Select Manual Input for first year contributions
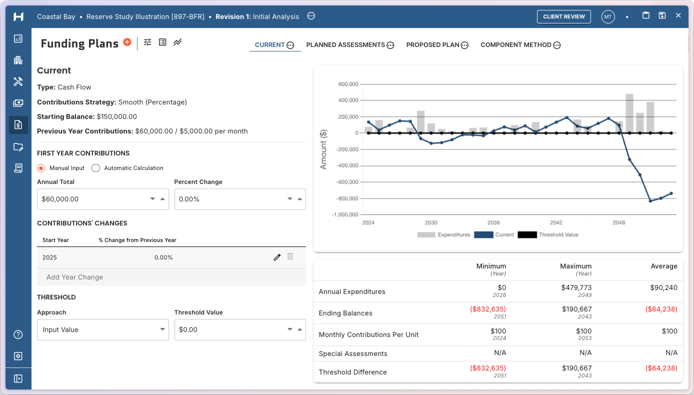The height and width of the screenshot is (395, 694). click(x=40, y=168)
